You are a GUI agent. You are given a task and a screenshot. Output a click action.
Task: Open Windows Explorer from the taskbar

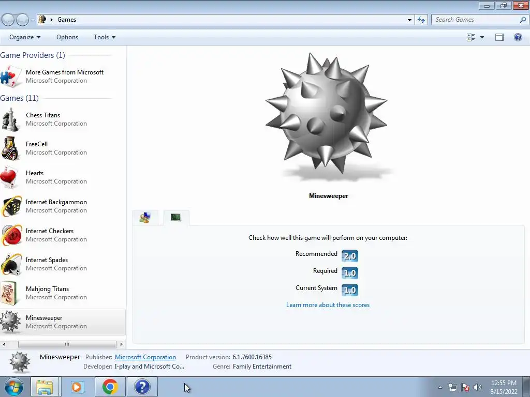(x=45, y=387)
